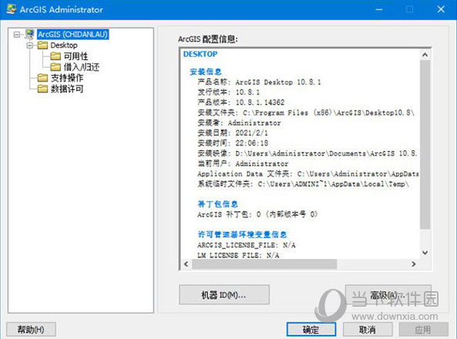
Task: Minimize the ArcGIS Administrator window
Action: coord(379,9)
